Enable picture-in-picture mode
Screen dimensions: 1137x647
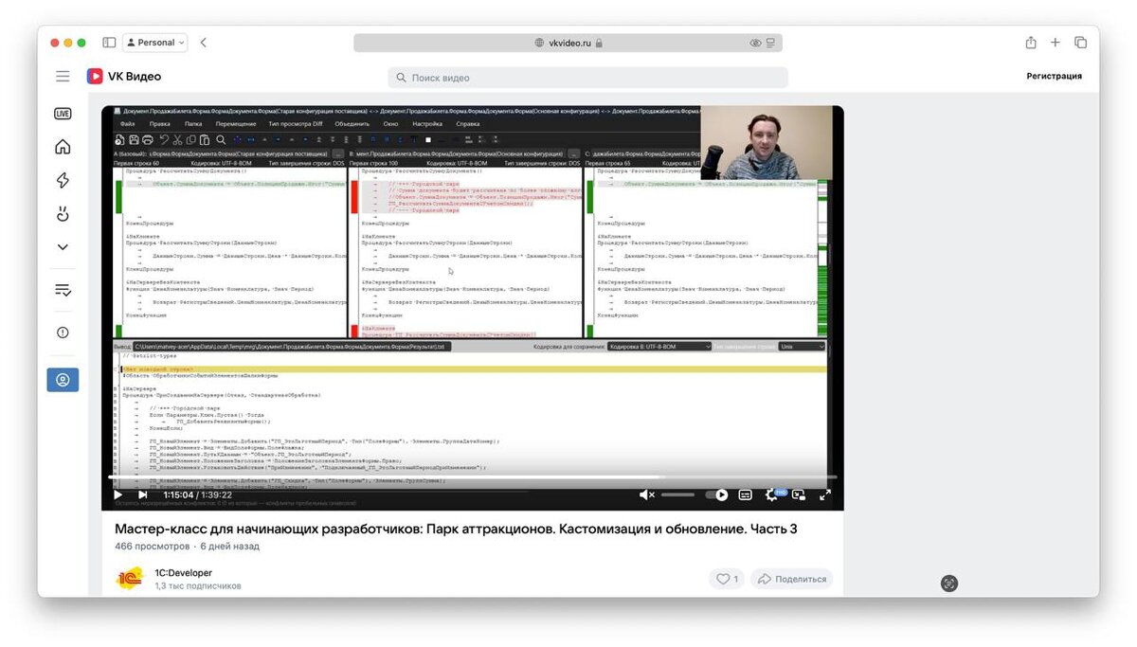click(x=799, y=494)
